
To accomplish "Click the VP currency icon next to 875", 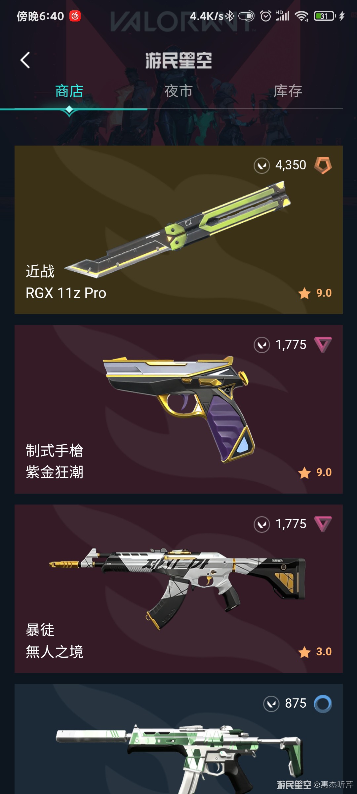I will click(271, 704).
